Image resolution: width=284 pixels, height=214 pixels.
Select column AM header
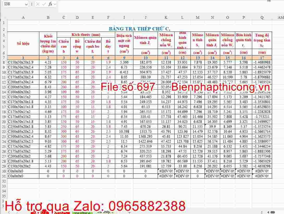coord(280,17)
